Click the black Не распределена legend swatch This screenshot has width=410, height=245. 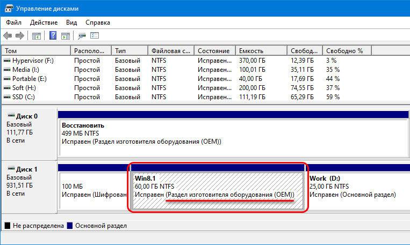click(x=8, y=226)
